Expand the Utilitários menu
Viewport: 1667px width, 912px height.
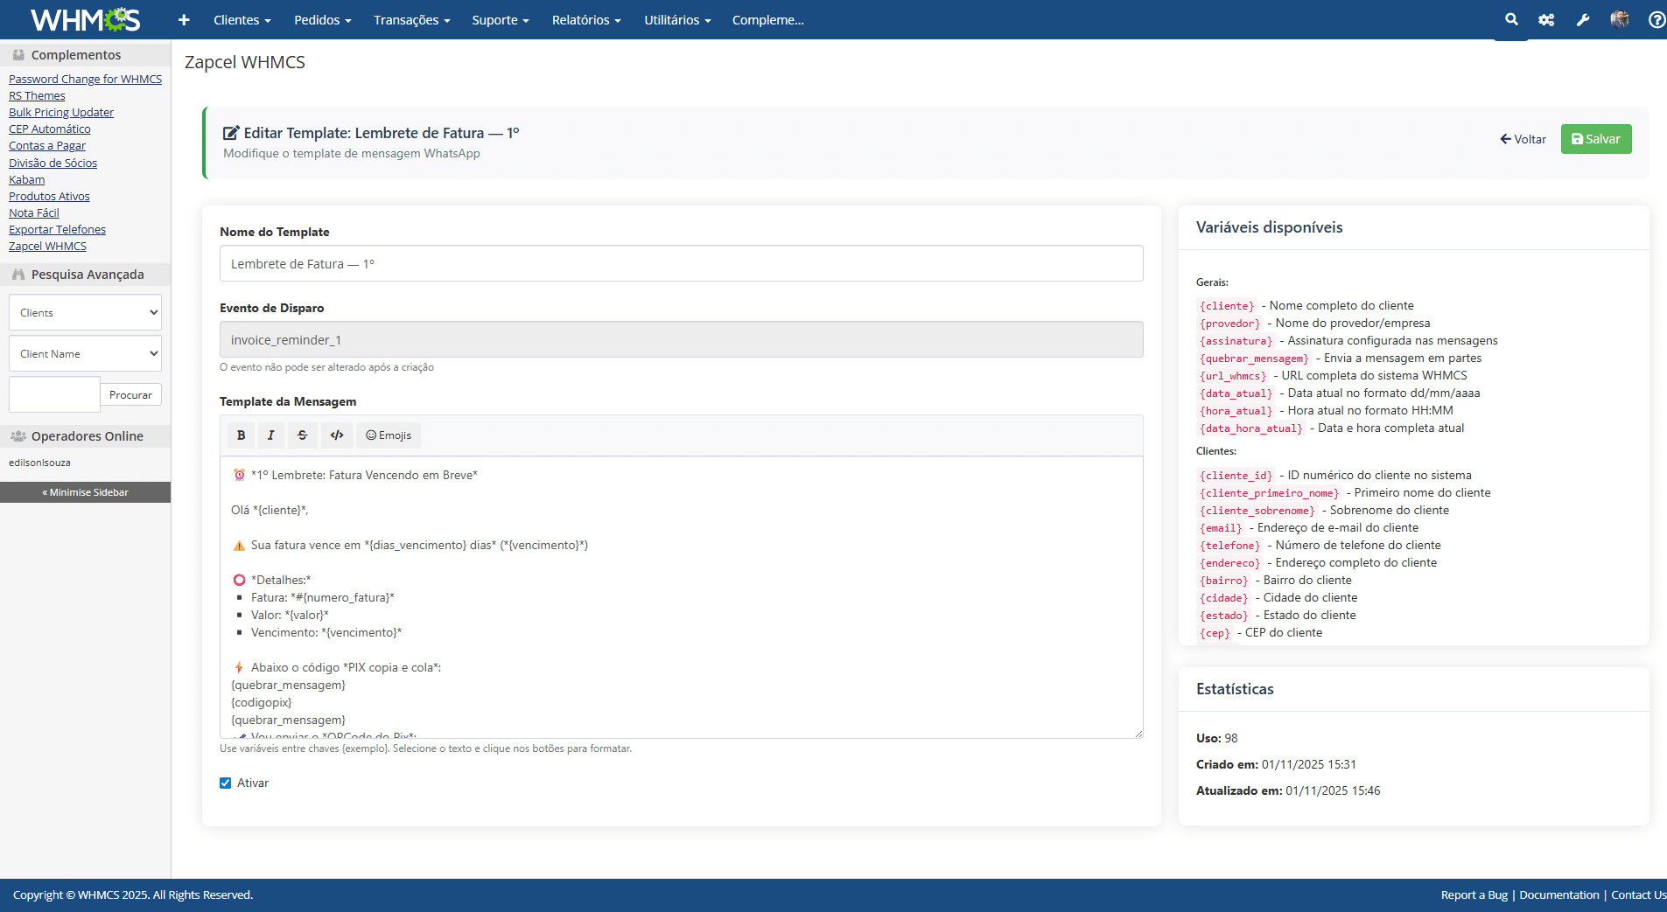click(x=676, y=19)
